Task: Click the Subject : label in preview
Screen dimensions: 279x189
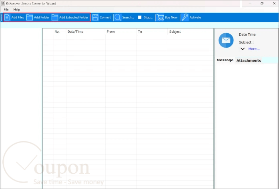Action: click(x=246, y=42)
